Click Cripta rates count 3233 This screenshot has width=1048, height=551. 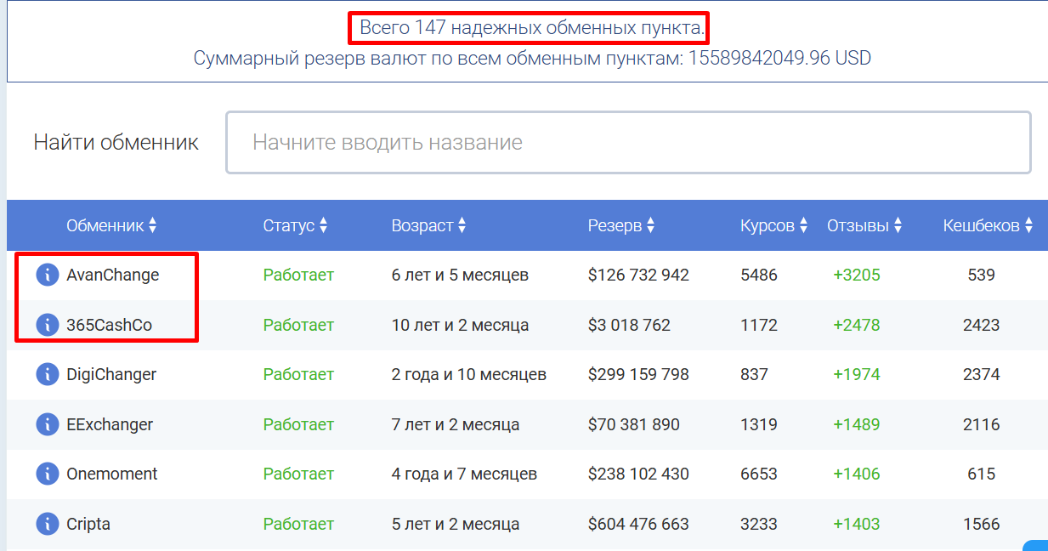coord(759,524)
